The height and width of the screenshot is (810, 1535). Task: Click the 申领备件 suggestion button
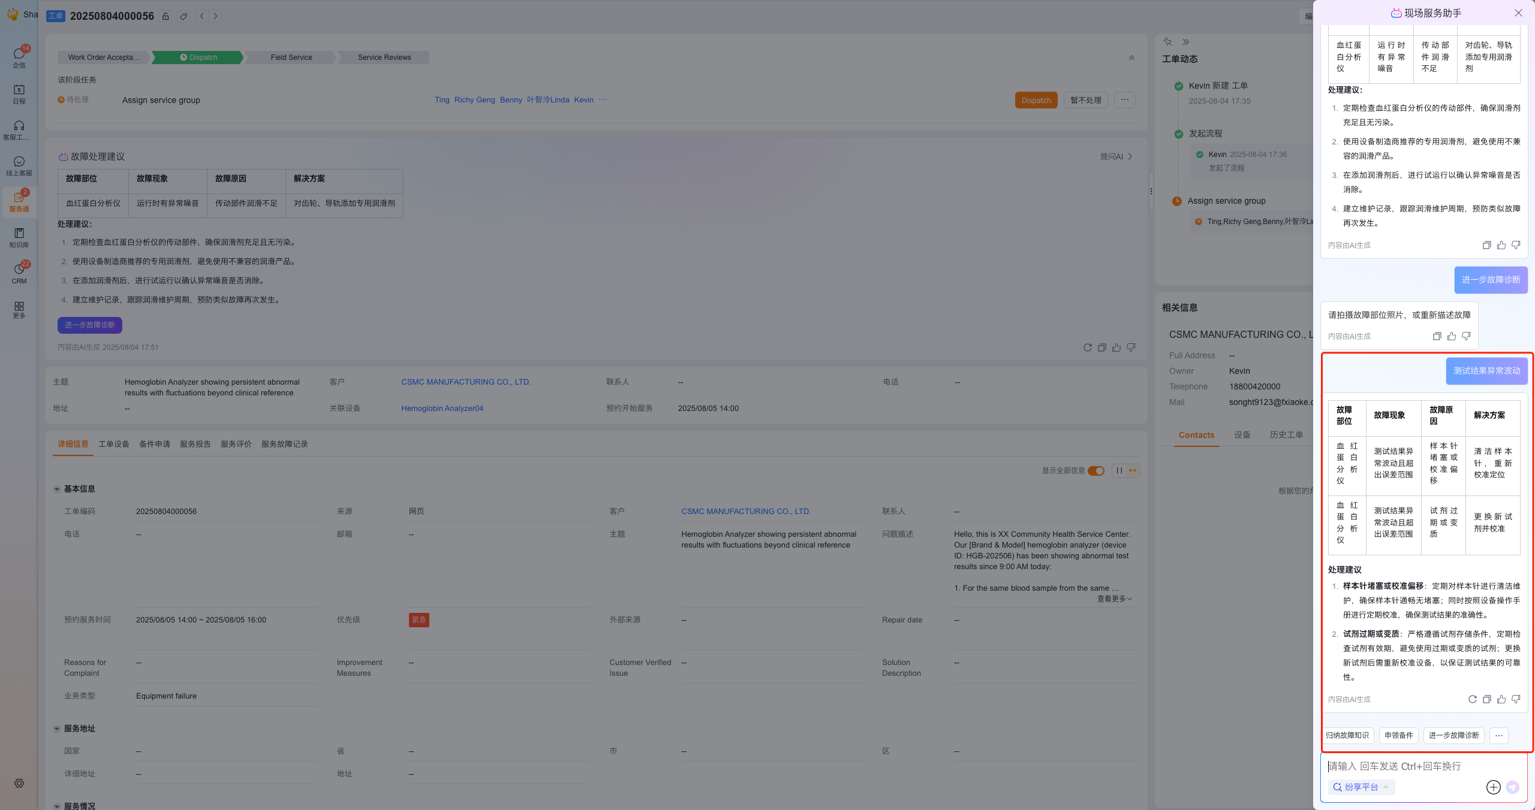(1398, 735)
